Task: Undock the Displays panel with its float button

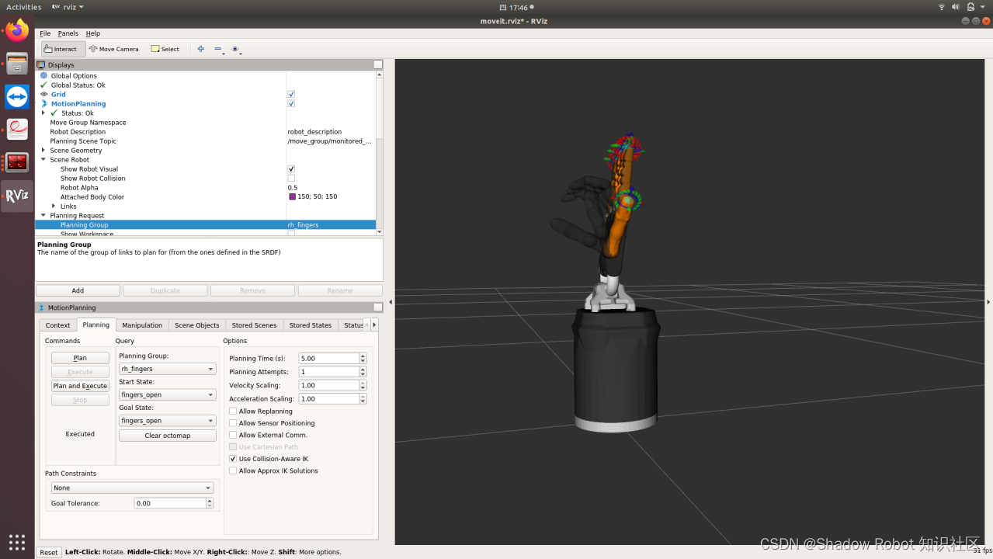Action: point(377,65)
